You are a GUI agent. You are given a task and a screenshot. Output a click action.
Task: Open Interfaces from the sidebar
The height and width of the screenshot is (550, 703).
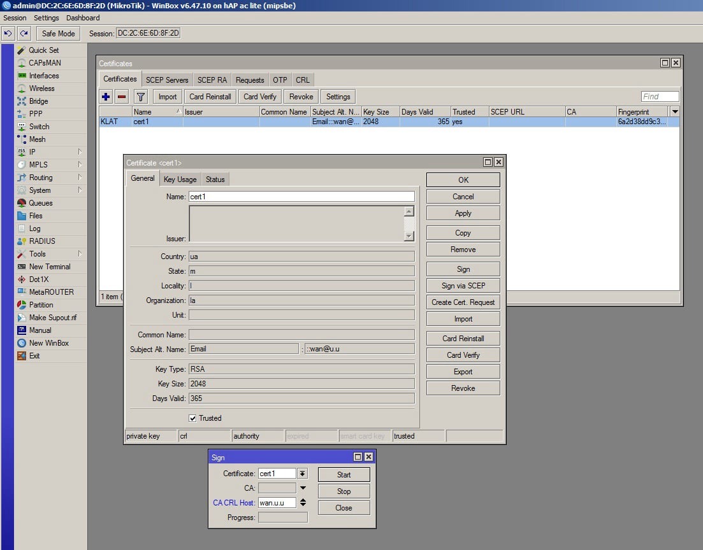click(43, 76)
